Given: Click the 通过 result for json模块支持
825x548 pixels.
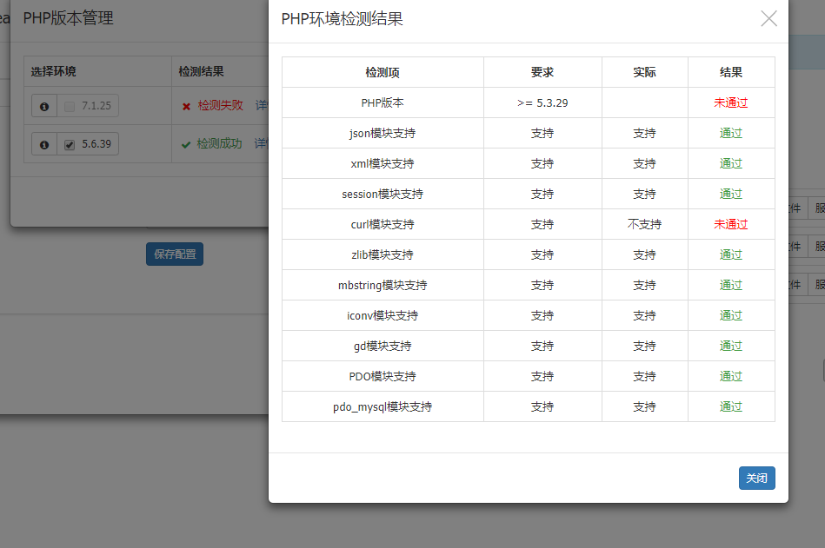Looking at the screenshot, I should (x=730, y=134).
